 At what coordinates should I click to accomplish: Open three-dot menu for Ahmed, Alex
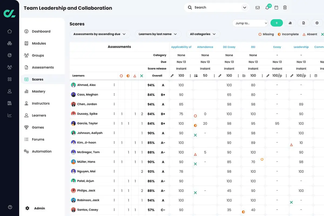[114, 85]
